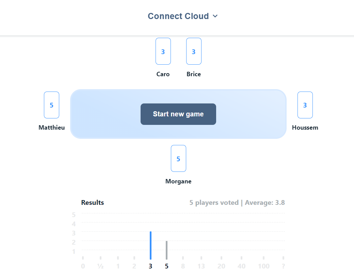Click the Matthieu player name
Screen dimensions: 354x278
(x=51, y=128)
